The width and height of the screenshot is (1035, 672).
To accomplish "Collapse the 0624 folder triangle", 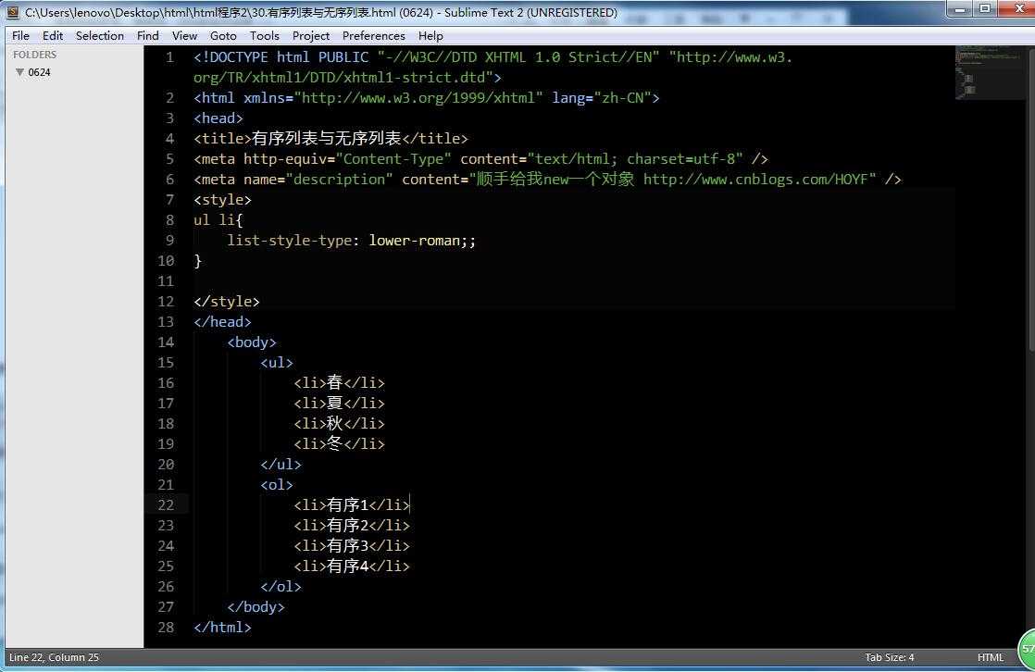I will click(19, 72).
